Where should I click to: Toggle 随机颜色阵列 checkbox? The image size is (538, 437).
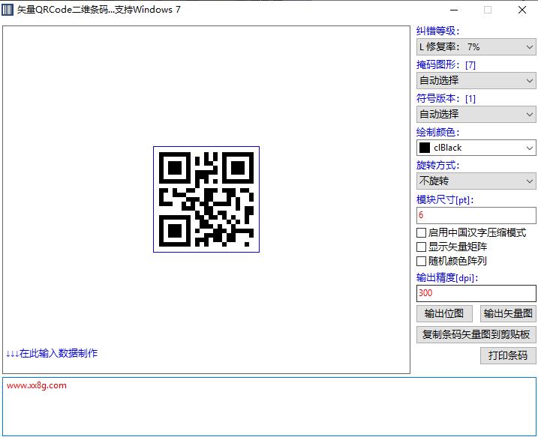[x=421, y=261]
